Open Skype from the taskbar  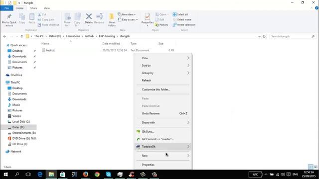click(x=109, y=175)
